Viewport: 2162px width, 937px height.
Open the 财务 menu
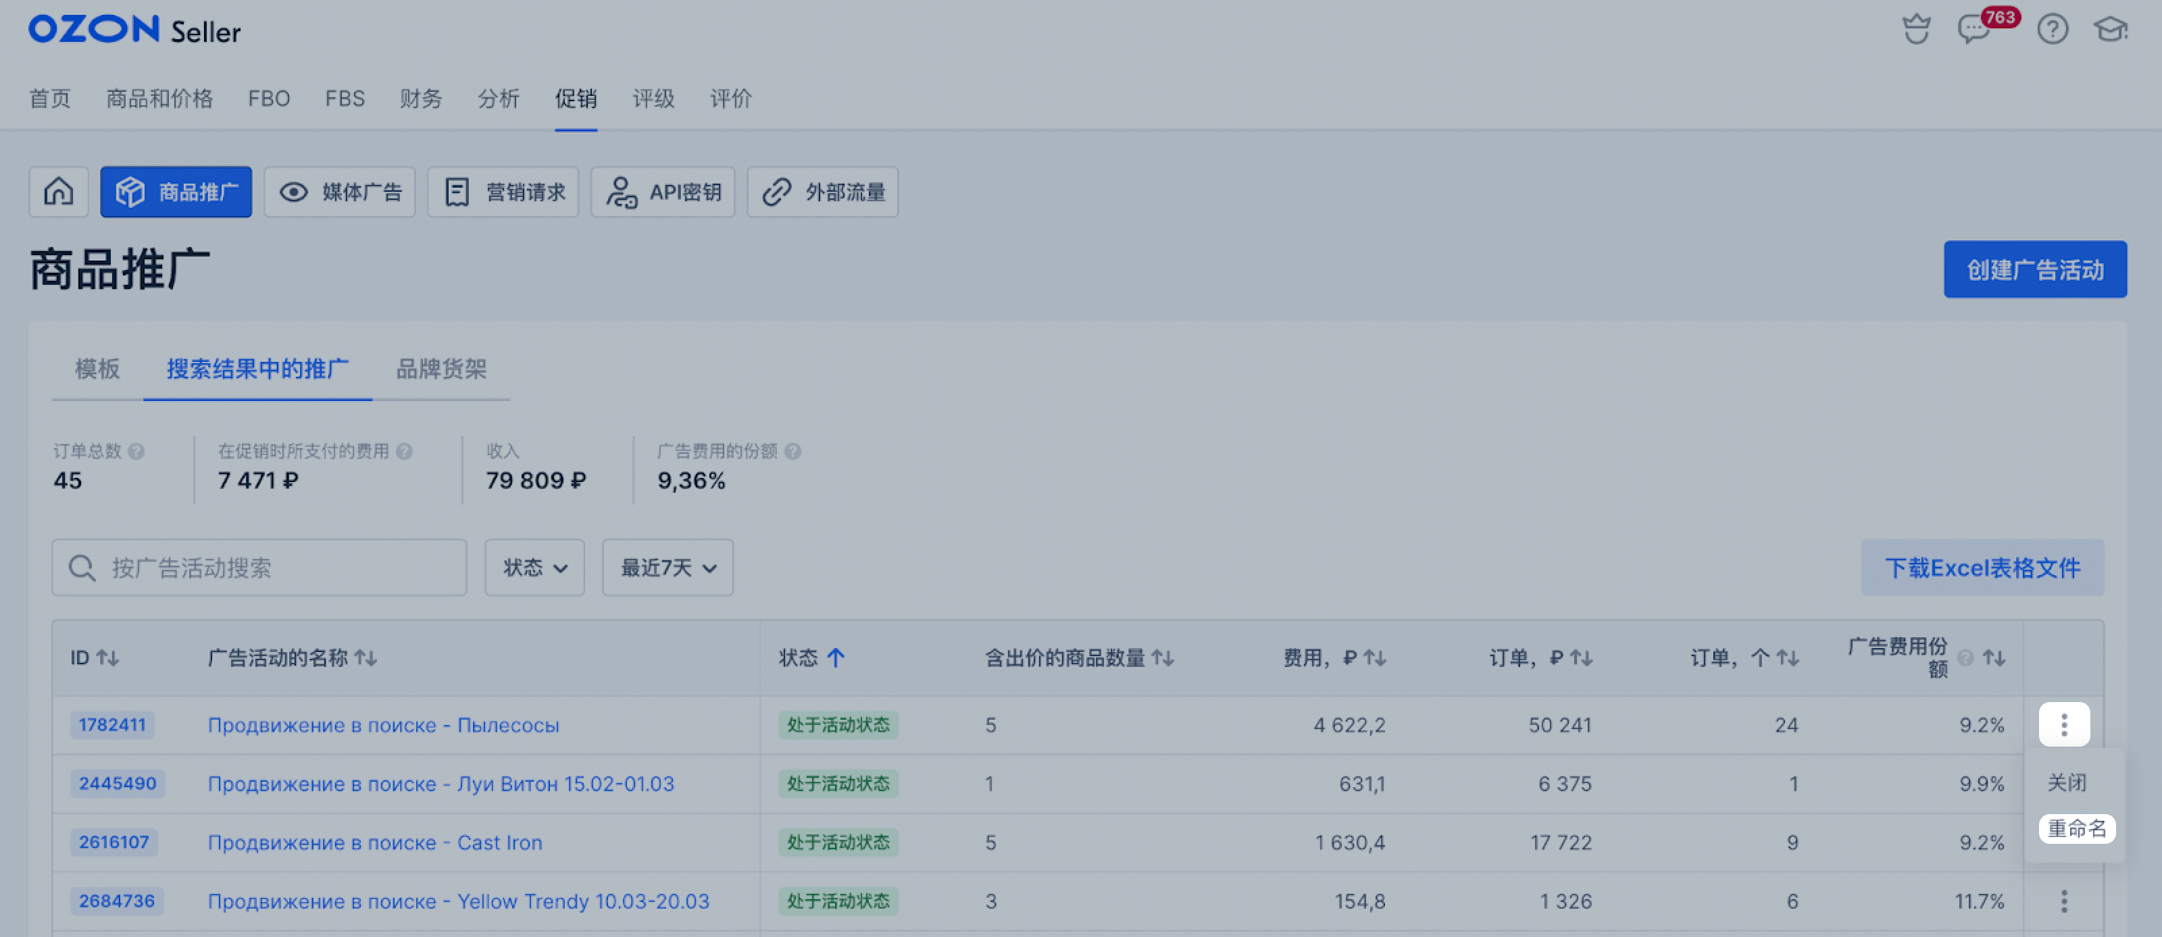point(422,99)
